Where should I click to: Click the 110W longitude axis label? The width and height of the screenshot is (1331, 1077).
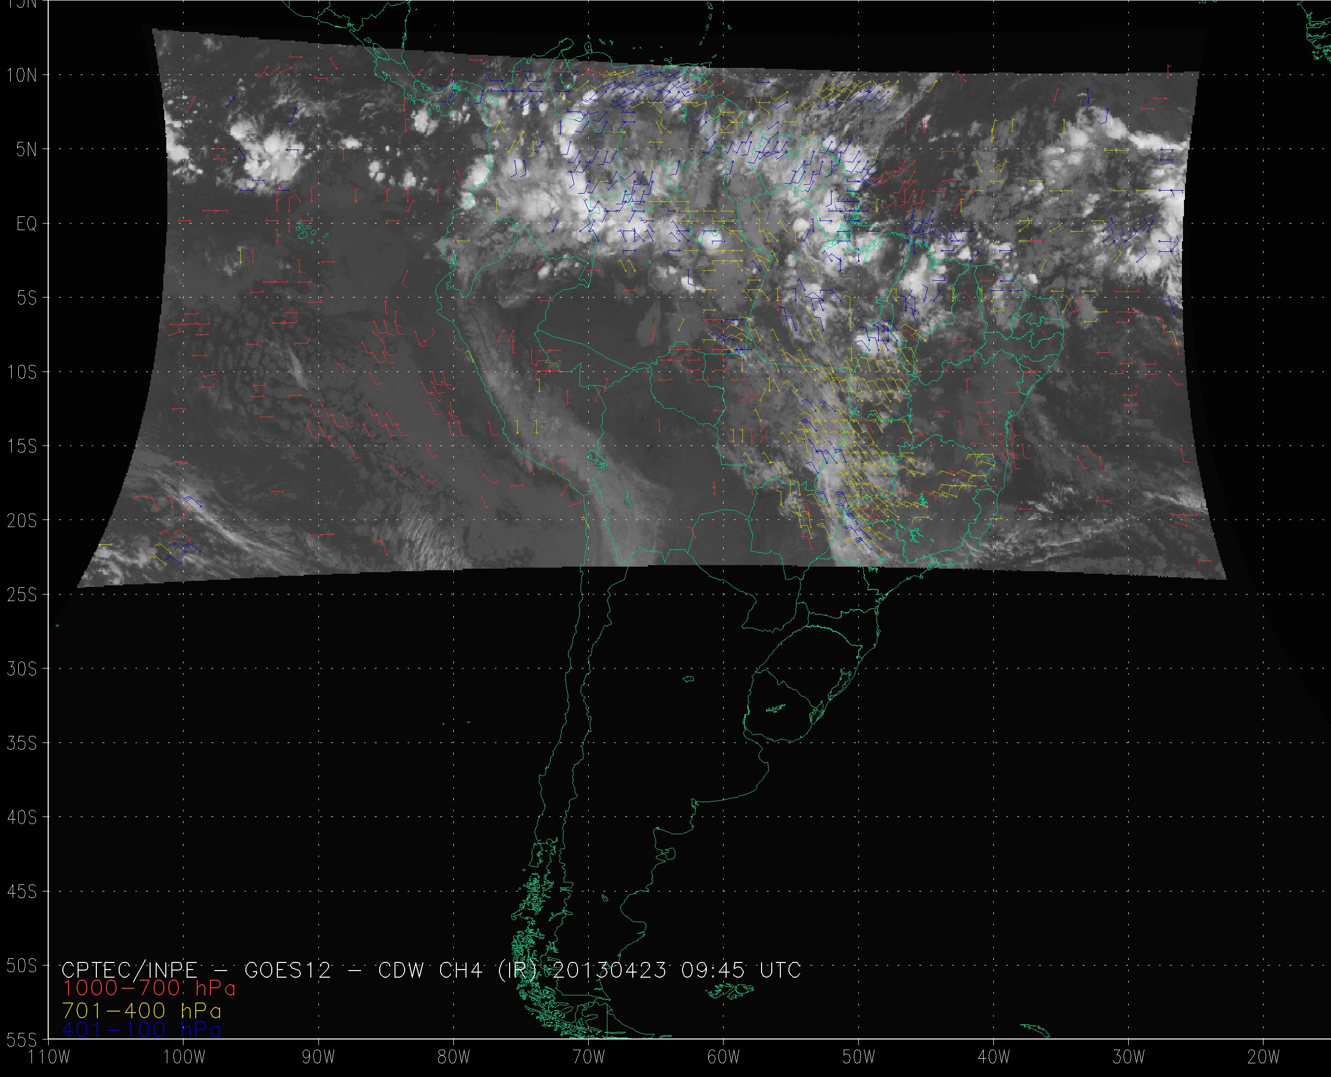click(x=50, y=1057)
